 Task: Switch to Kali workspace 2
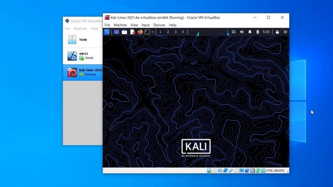[168, 32]
